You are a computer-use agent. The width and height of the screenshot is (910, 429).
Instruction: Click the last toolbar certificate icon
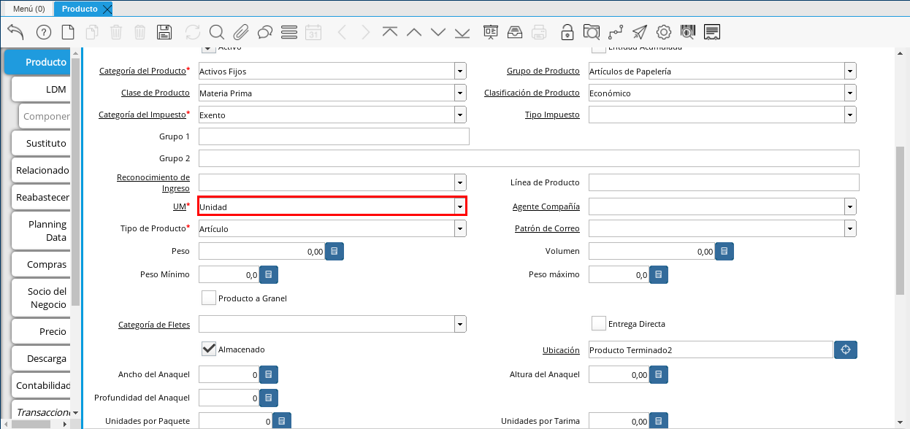pos(713,32)
